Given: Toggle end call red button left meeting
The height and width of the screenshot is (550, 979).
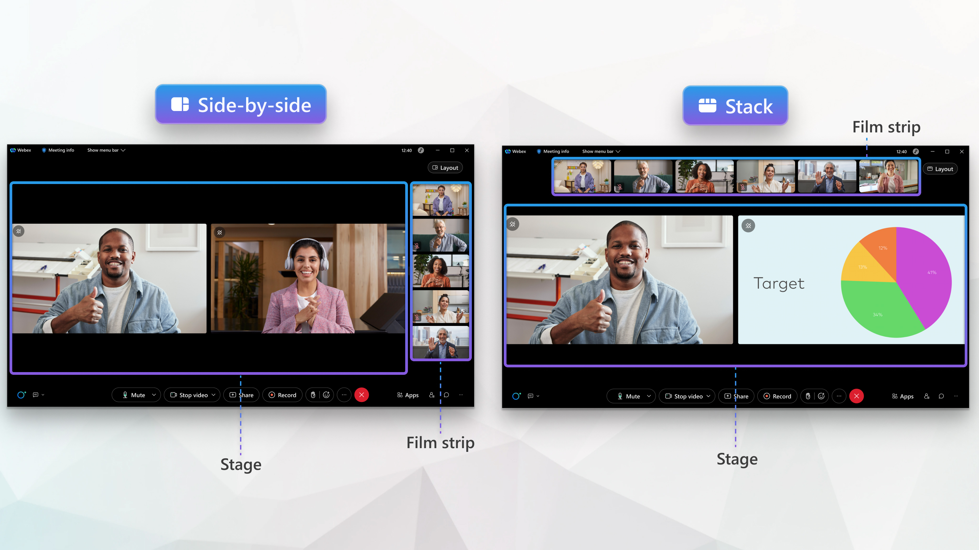Looking at the screenshot, I should (x=362, y=394).
